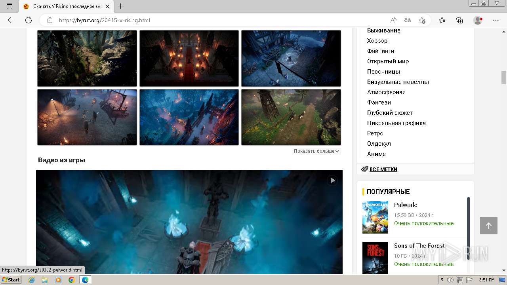Select the Файтинги tag

click(381, 51)
